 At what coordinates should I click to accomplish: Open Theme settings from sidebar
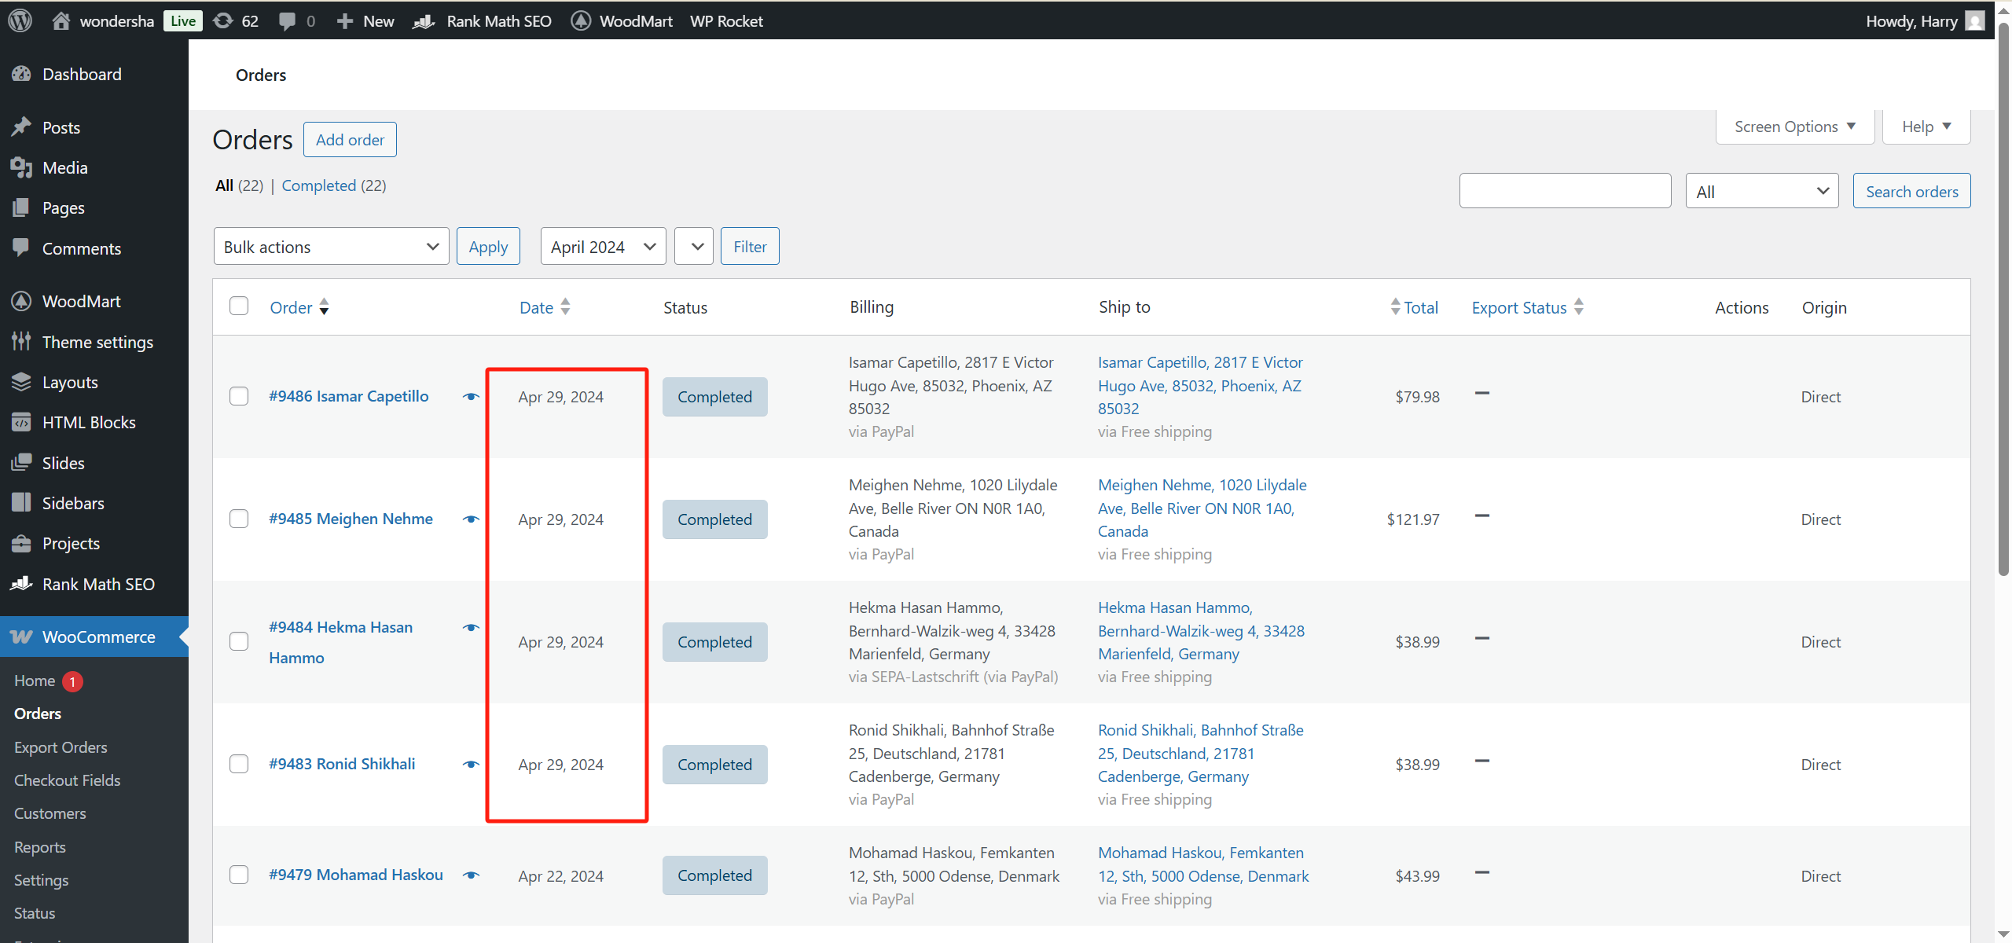[x=97, y=342]
